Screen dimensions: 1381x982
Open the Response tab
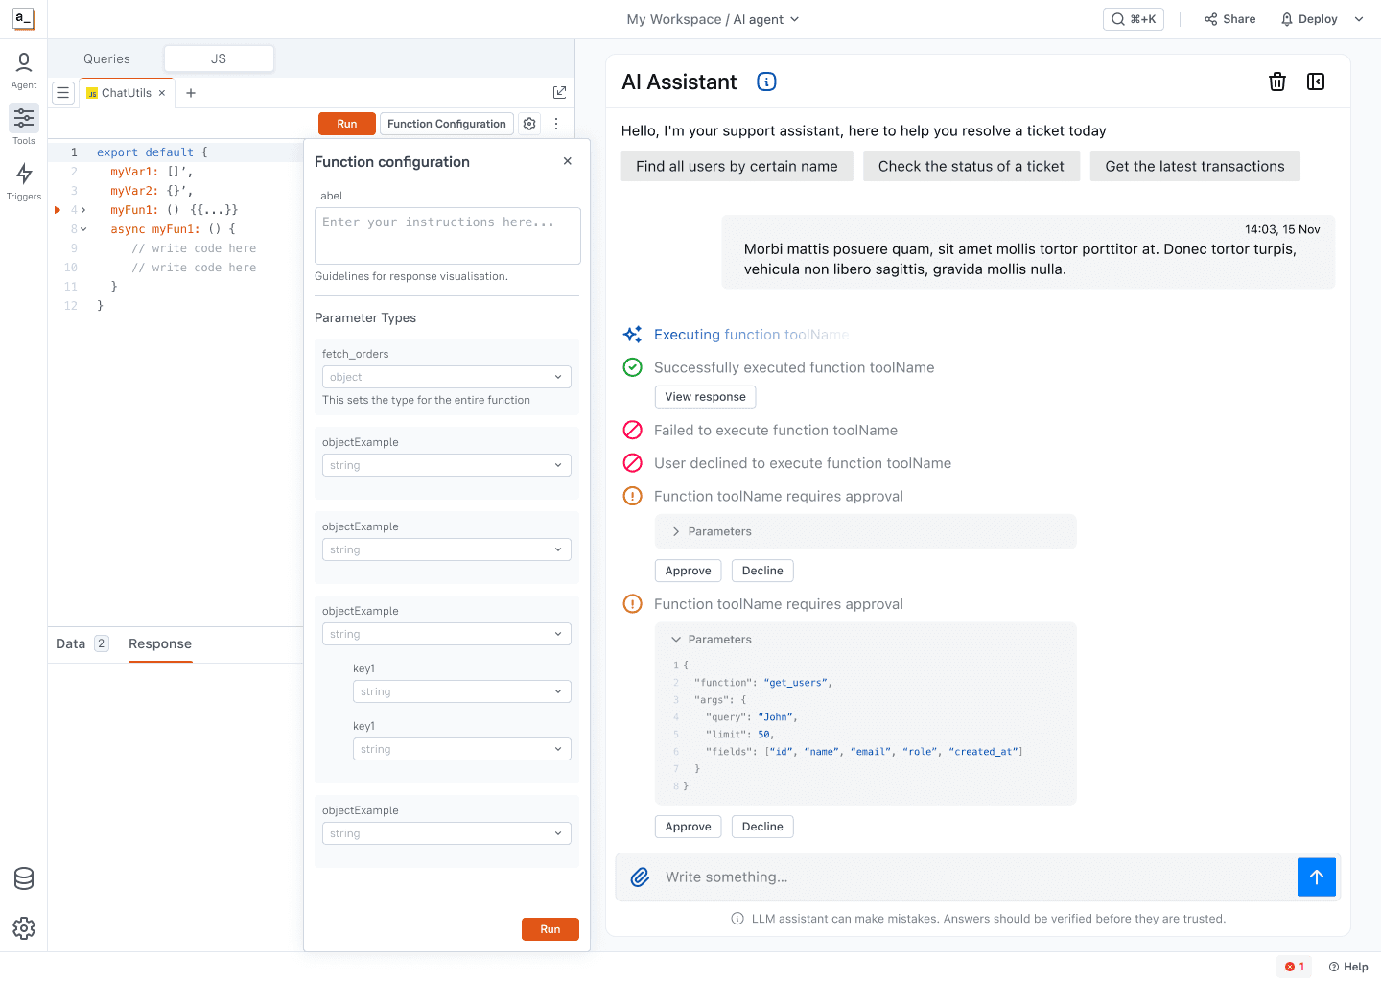tap(160, 643)
